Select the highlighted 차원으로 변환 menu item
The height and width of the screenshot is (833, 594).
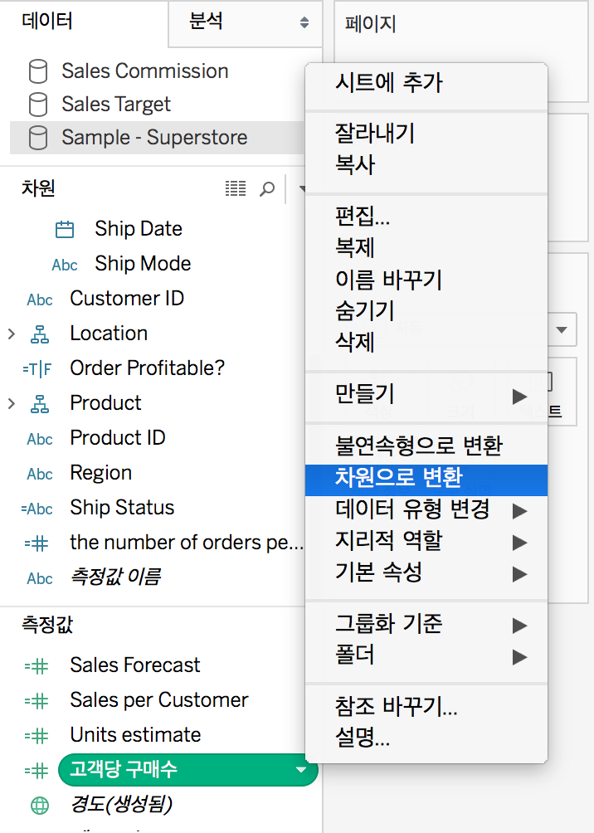[426, 480]
